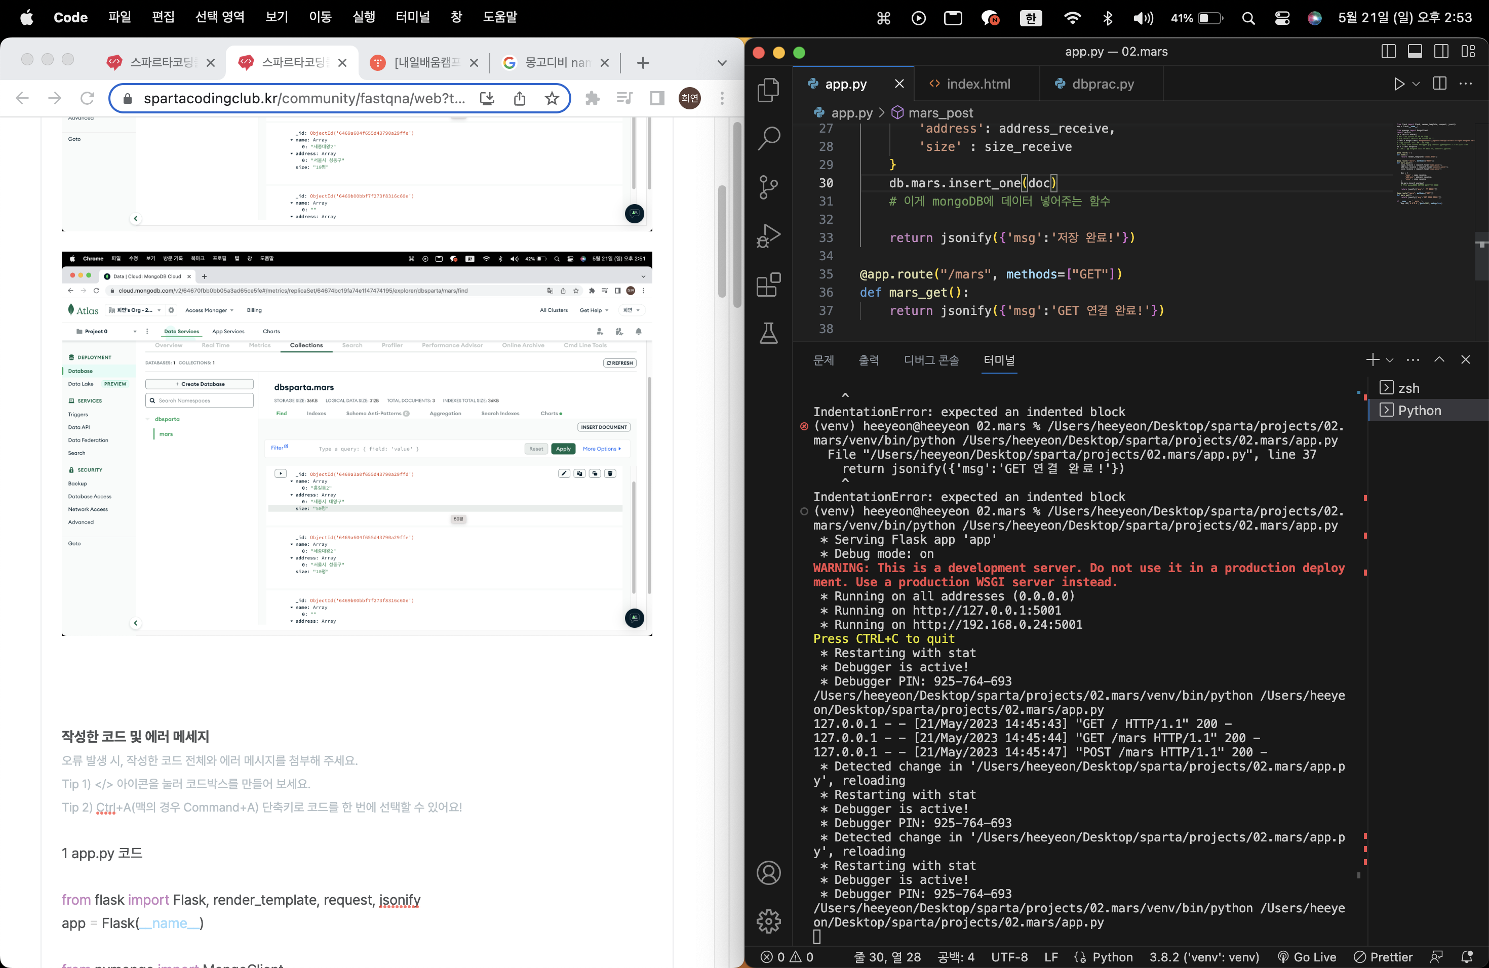Go to line 30 column 28 indicator

point(887,957)
